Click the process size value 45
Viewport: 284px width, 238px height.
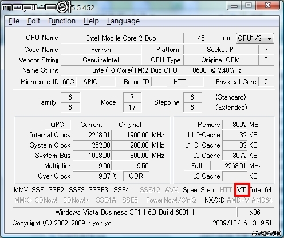click(202, 38)
